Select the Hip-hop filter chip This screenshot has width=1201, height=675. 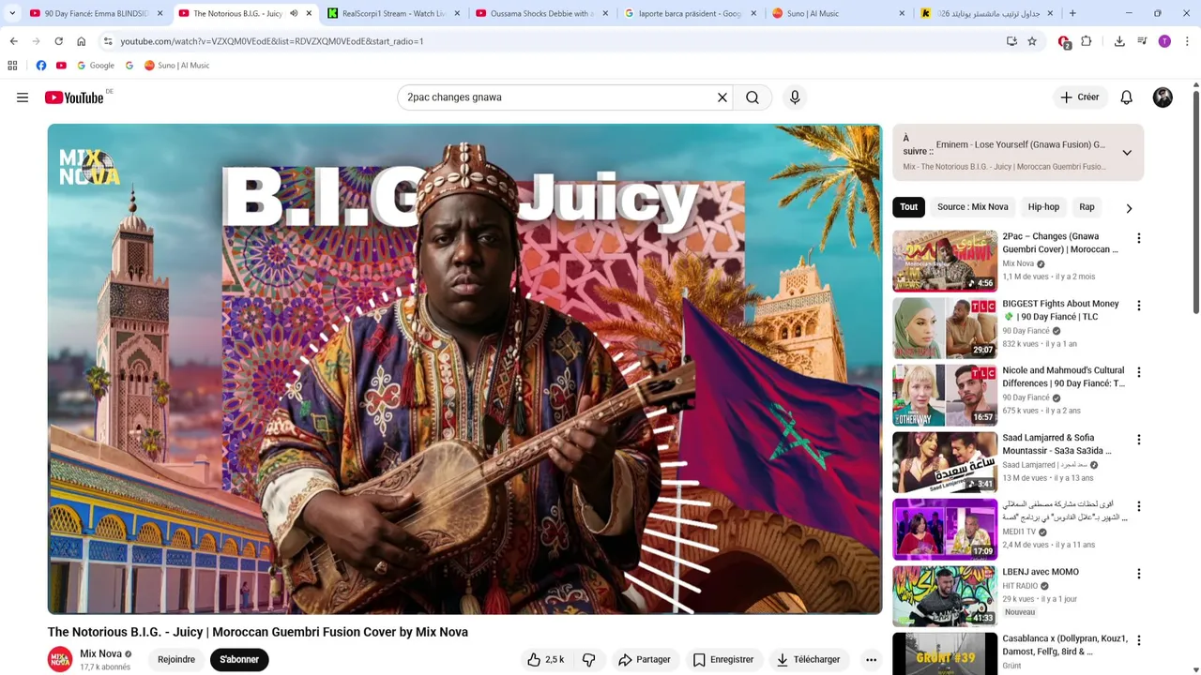1043,207
